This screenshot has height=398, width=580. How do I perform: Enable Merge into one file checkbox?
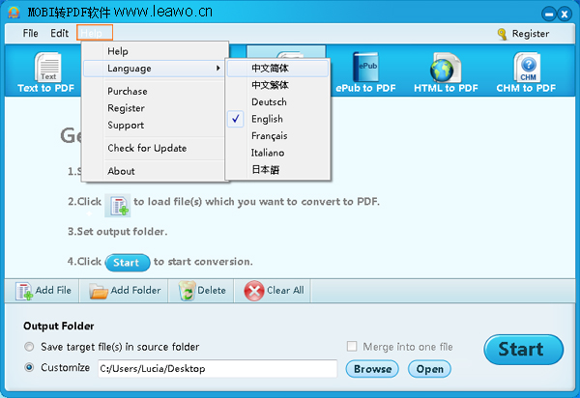[352, 346]
